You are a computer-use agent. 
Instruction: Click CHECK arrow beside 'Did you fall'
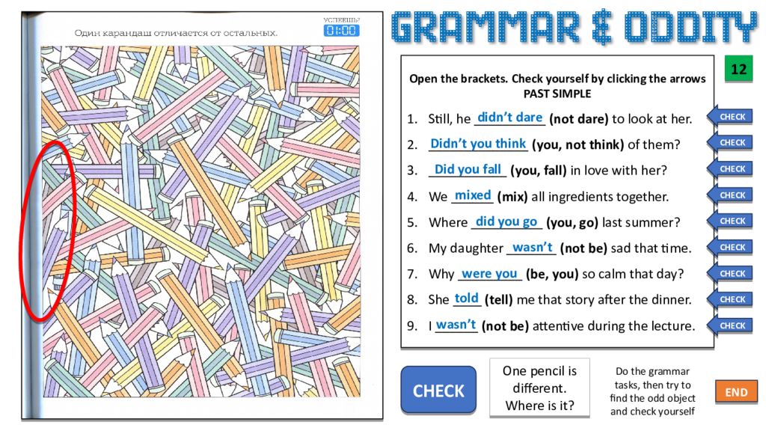tap(729, 169)
